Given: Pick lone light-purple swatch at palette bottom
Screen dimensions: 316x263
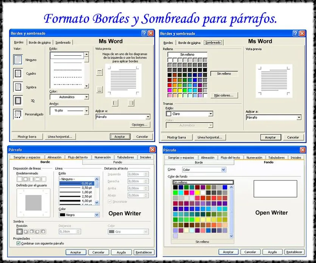Looking at the screenshot, I should (175, 236).
